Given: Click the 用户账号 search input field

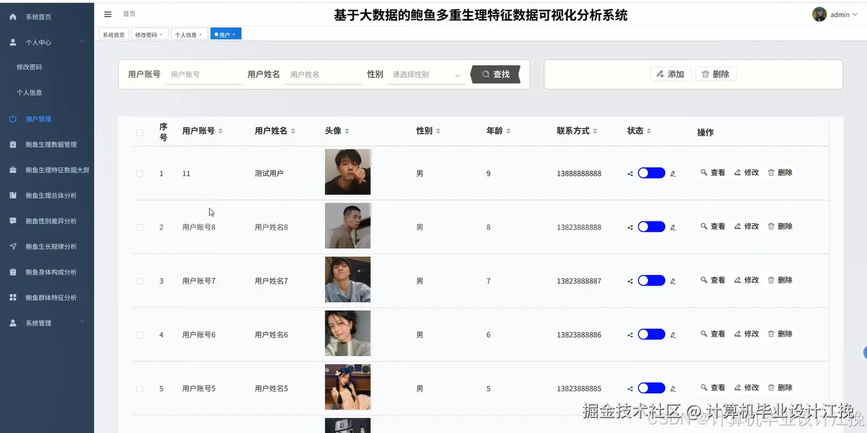Looking at the screenshot, I should [x=204, y=75].
